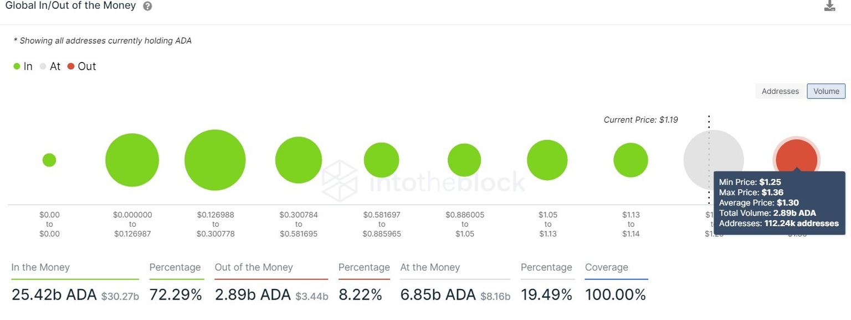
Task: Select the Volume view
Action: [826, 91]
